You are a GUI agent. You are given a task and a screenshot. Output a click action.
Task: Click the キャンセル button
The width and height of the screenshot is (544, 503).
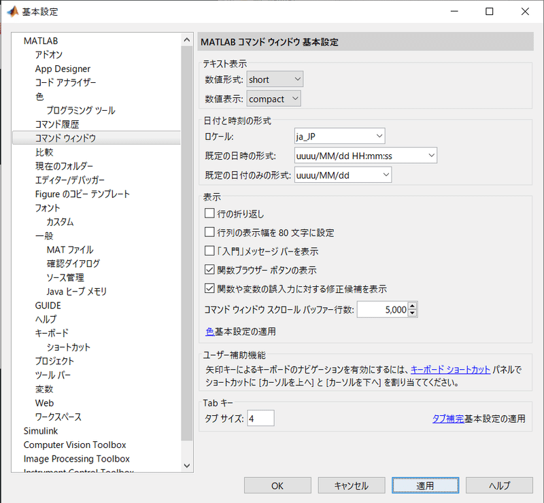[x=352, y=485]
